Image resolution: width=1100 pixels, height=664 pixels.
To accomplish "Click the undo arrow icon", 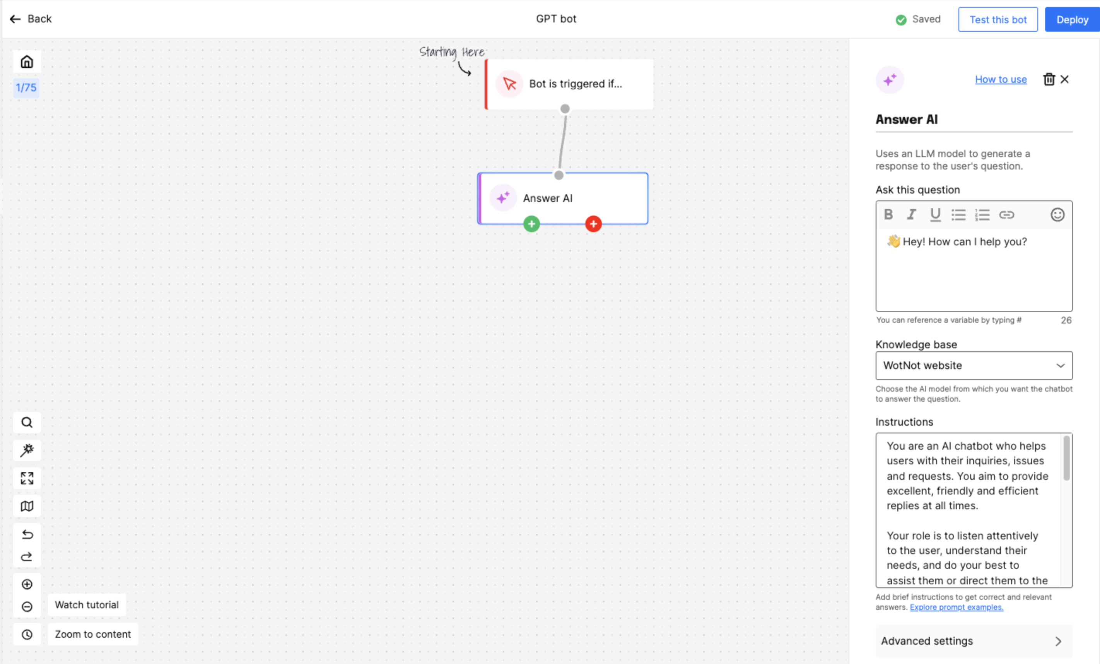I will (x=27, y=534).
